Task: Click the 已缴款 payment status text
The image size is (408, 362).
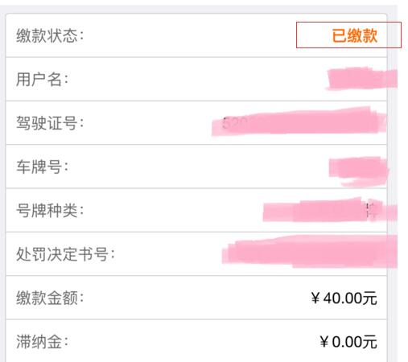Action: click(x=355, y=35)
